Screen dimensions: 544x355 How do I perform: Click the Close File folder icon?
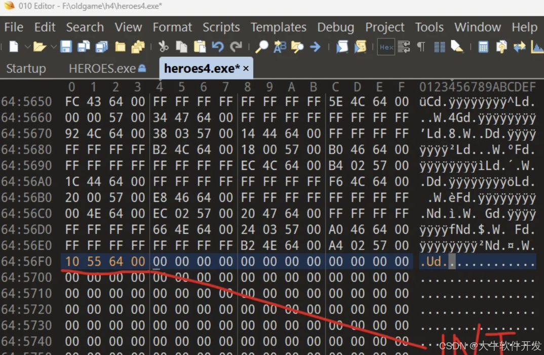[x=120, y=46]
